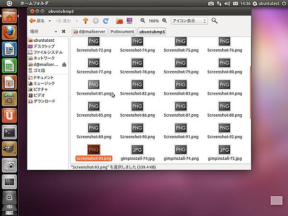Select the Screenshot-88.png file icon
This screenshot has height=216, width=288.
224,106
